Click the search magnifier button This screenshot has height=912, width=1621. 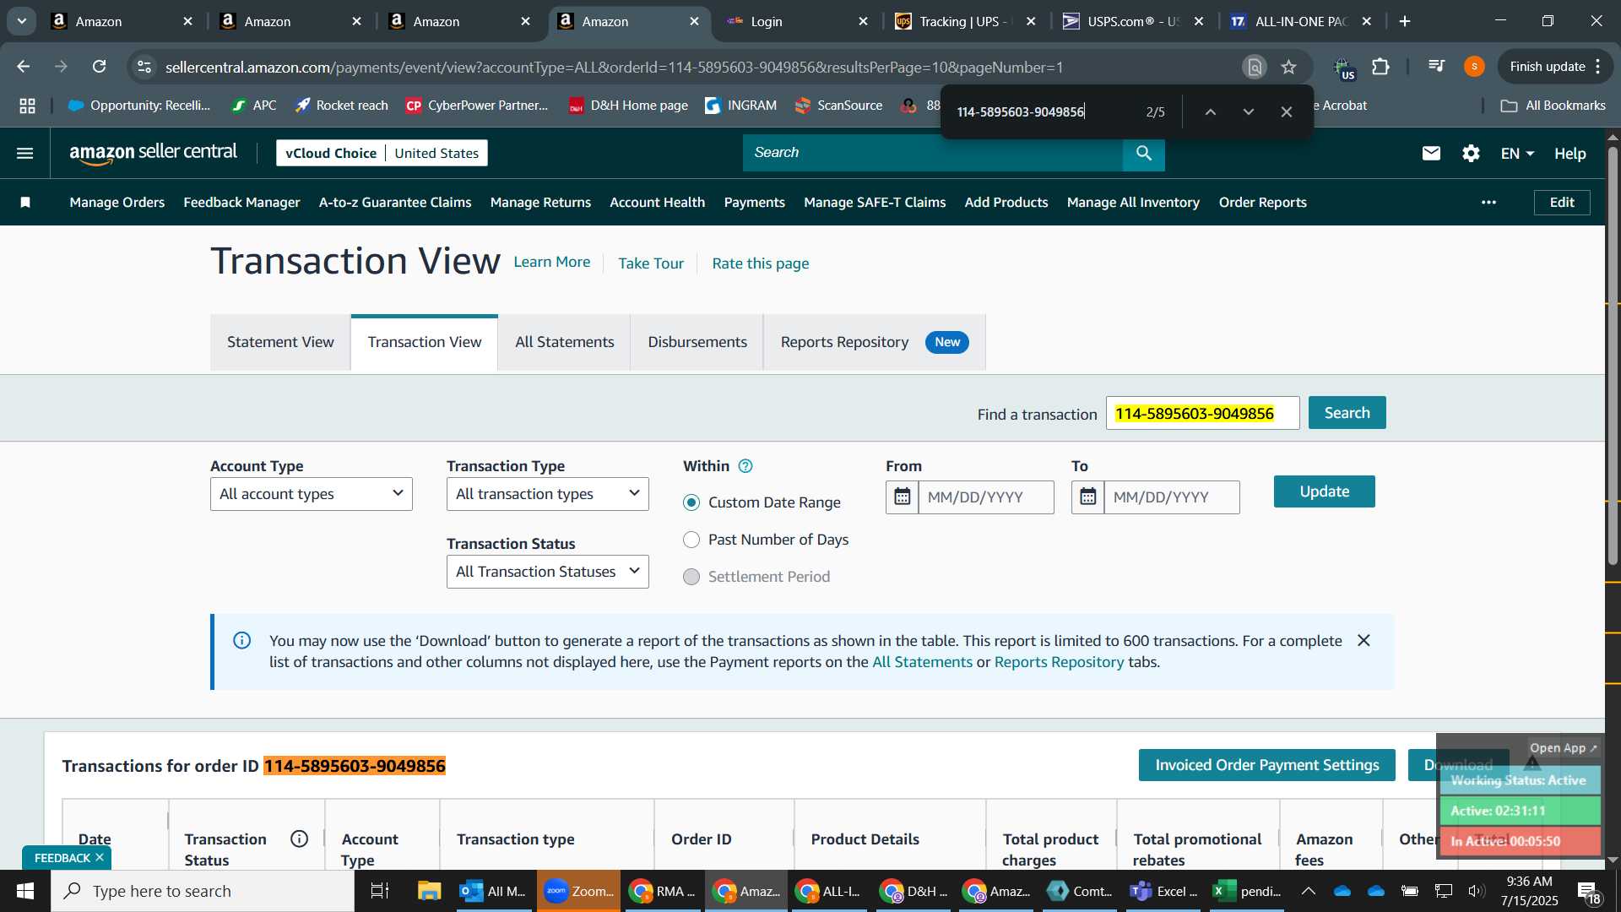tap(1144, 153)
